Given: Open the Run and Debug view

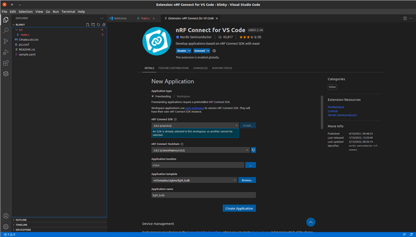Looking at the screenshot, I should (6, 52).
